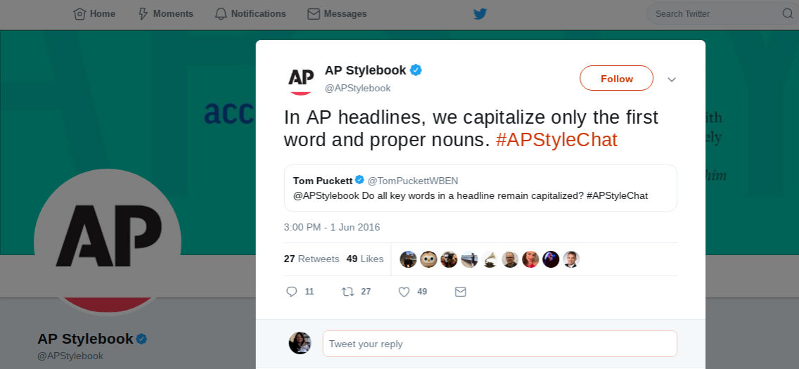The width and height of the screenshot is (799, 369).
Task: Open Moments in the top navigation
Action: 165,14
